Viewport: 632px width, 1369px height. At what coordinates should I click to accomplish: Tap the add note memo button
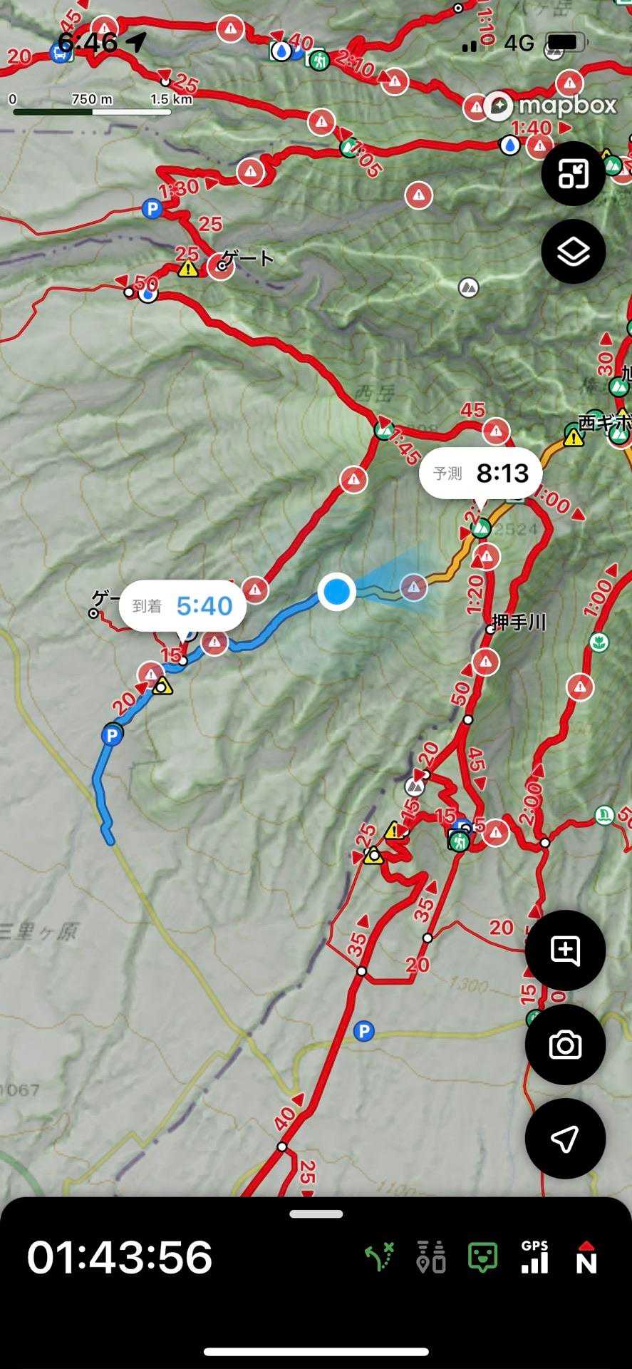coord(565,950)
